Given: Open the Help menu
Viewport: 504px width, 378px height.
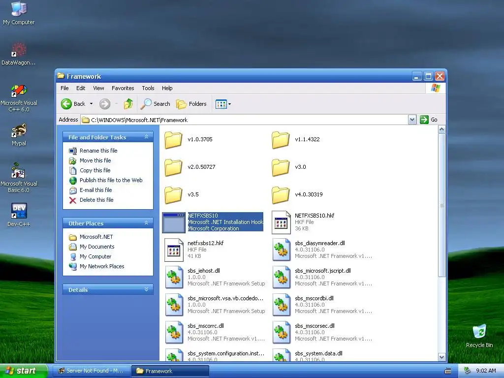Looking at the screenshot, I should coord(167,88).
